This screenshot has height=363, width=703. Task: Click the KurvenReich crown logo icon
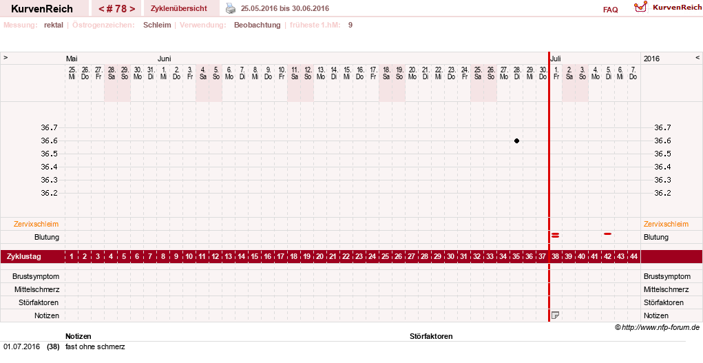pos(640,7)
